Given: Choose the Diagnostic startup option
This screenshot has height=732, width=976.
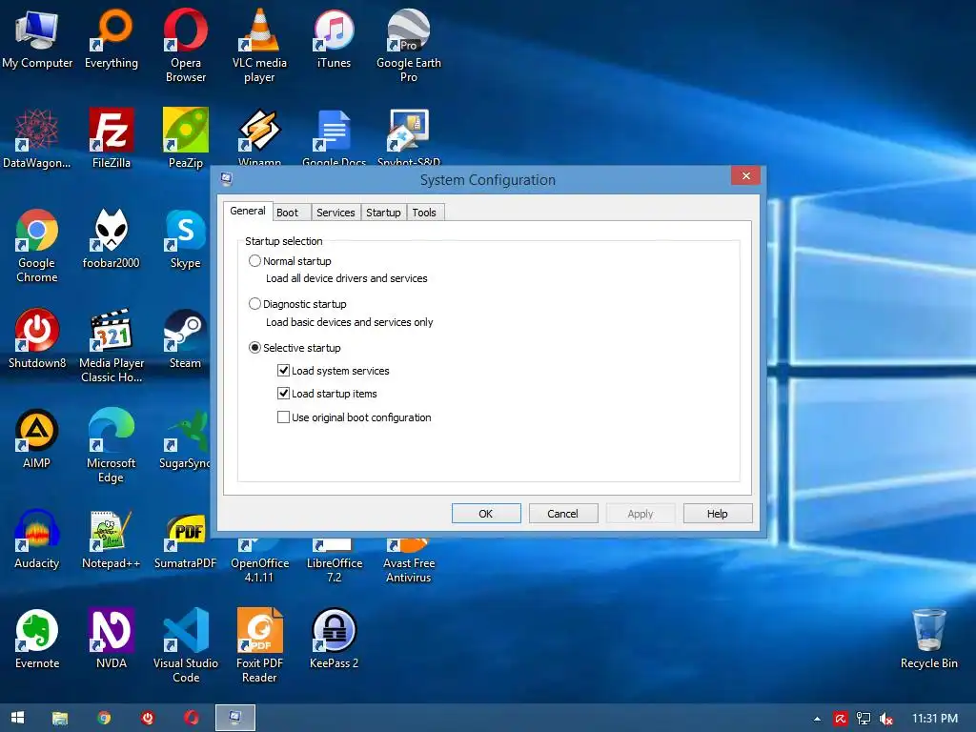Looking at the screenshot, I should pyautogui.click(x=254, y=304).
